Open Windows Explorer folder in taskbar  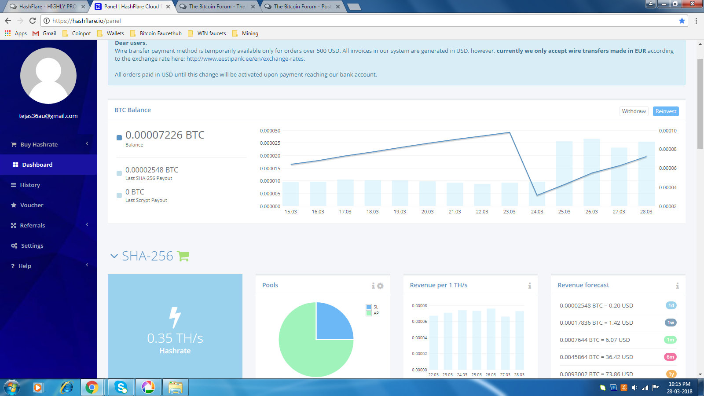[x=175, y=387]
